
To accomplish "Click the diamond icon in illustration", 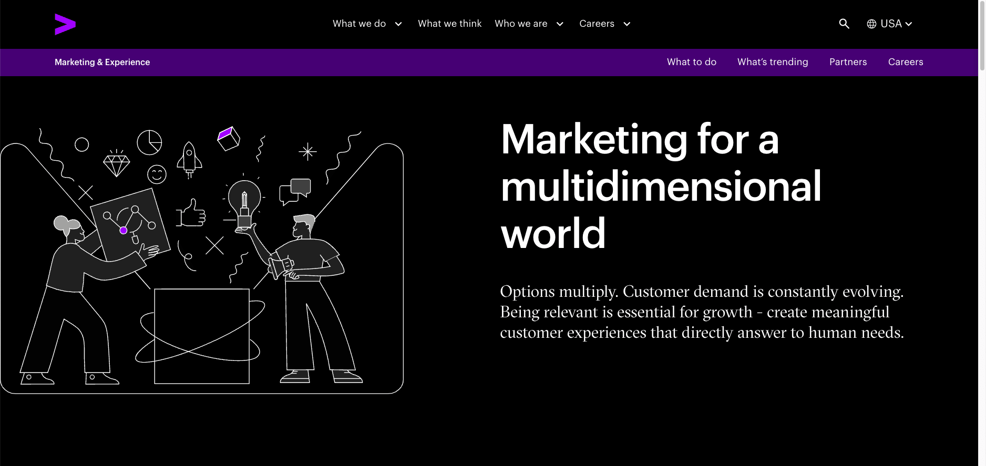I will pos(116,164).
